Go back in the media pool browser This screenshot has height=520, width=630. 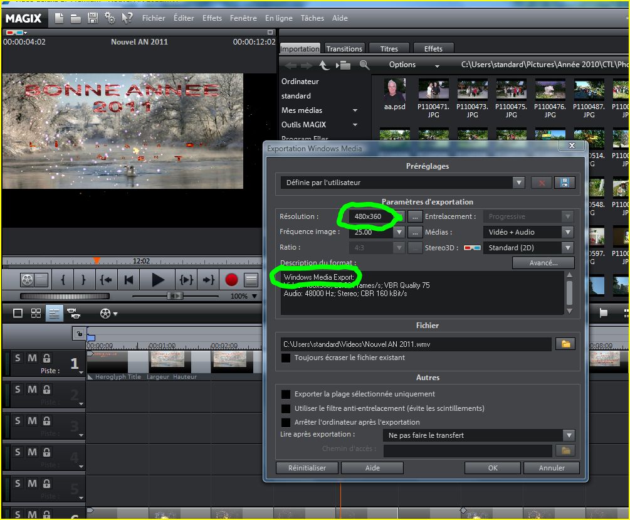[x=291, y=65]
